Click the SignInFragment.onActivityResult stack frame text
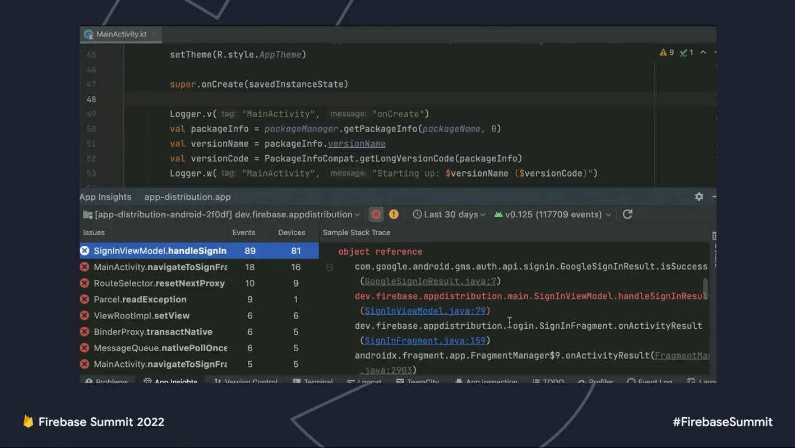Image resolution: width=795 pixels, height=448 pixels. (x=528, y=326)
